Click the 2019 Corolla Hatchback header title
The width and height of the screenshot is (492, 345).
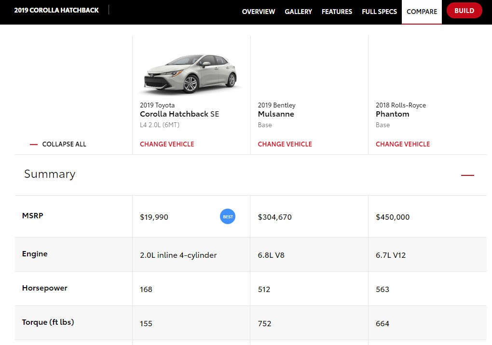[56, 10]
